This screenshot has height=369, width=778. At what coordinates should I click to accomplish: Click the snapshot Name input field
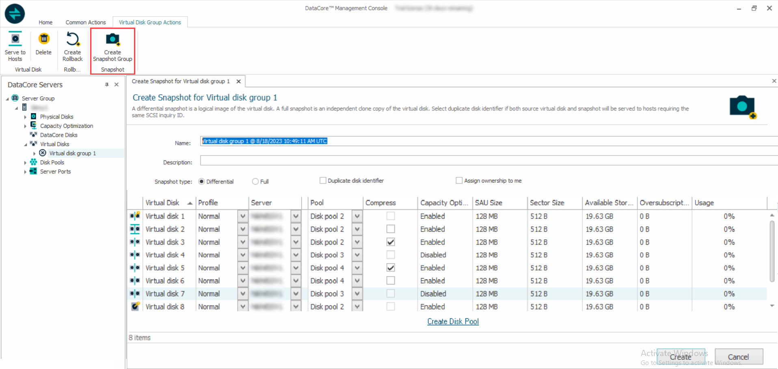pos(489,141)
